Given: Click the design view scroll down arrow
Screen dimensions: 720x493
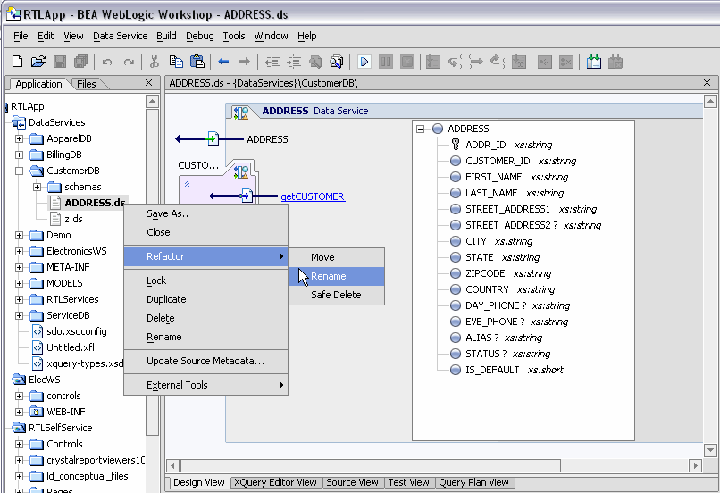Looking at the screenshot, I should pos(710,450).
